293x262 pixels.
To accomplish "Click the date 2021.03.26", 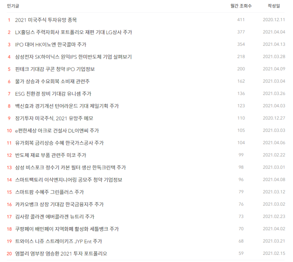I will point(274,94).
